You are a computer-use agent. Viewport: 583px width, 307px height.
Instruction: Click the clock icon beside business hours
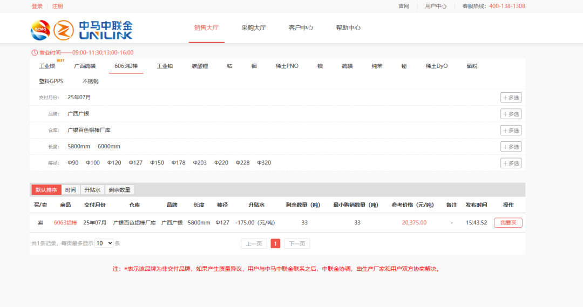35,52
